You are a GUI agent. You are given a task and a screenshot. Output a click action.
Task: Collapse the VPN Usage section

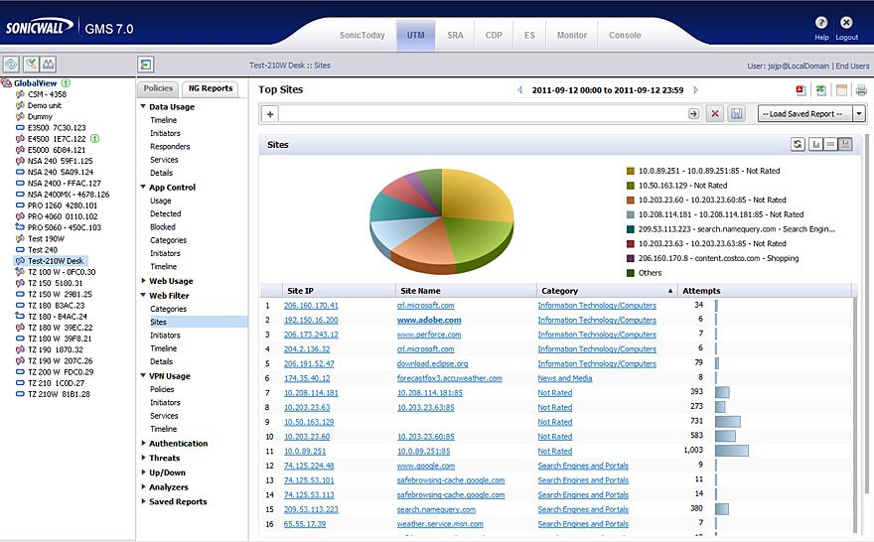[143, 376]
